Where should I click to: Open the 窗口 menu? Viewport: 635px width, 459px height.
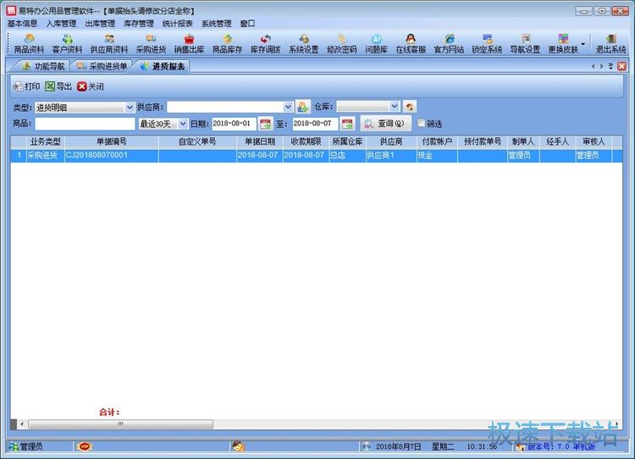tap(247, 24)
